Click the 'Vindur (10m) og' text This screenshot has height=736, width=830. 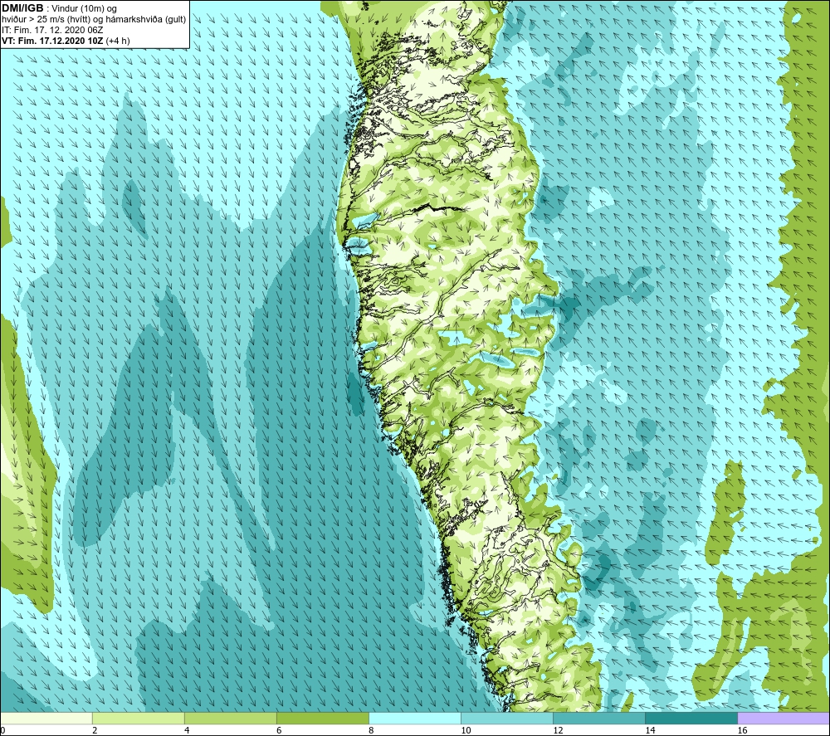click(85, 9)
